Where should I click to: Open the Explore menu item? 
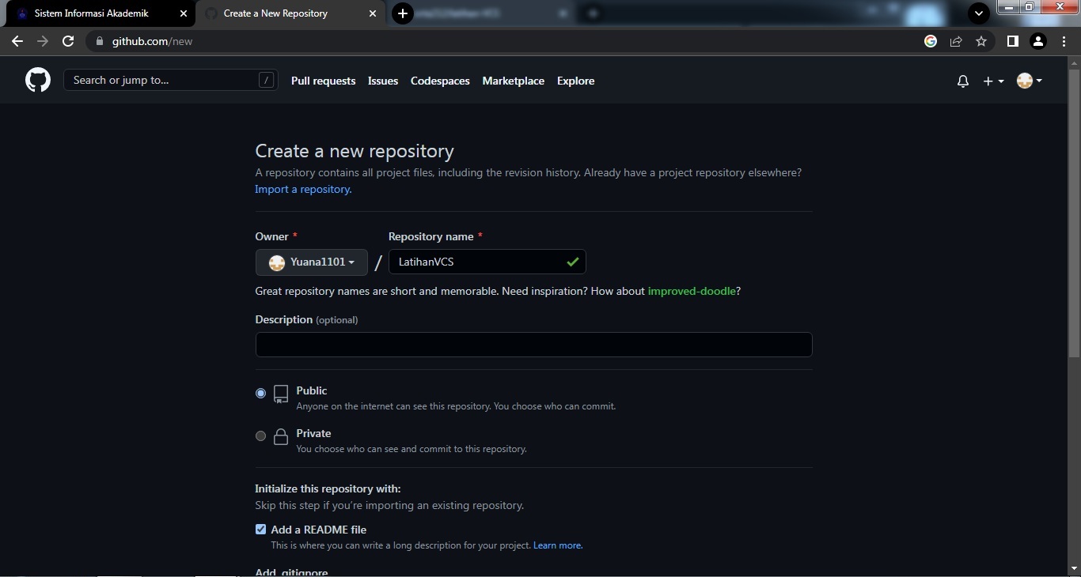tap(575, 81)
